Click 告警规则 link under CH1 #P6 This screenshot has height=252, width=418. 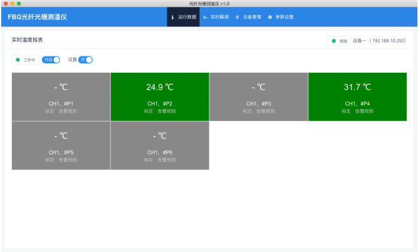tap(167, 160)
